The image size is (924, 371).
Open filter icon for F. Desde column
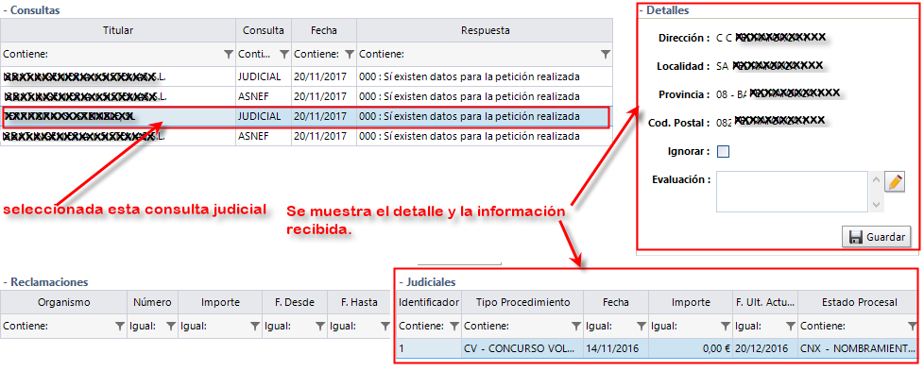320,326
